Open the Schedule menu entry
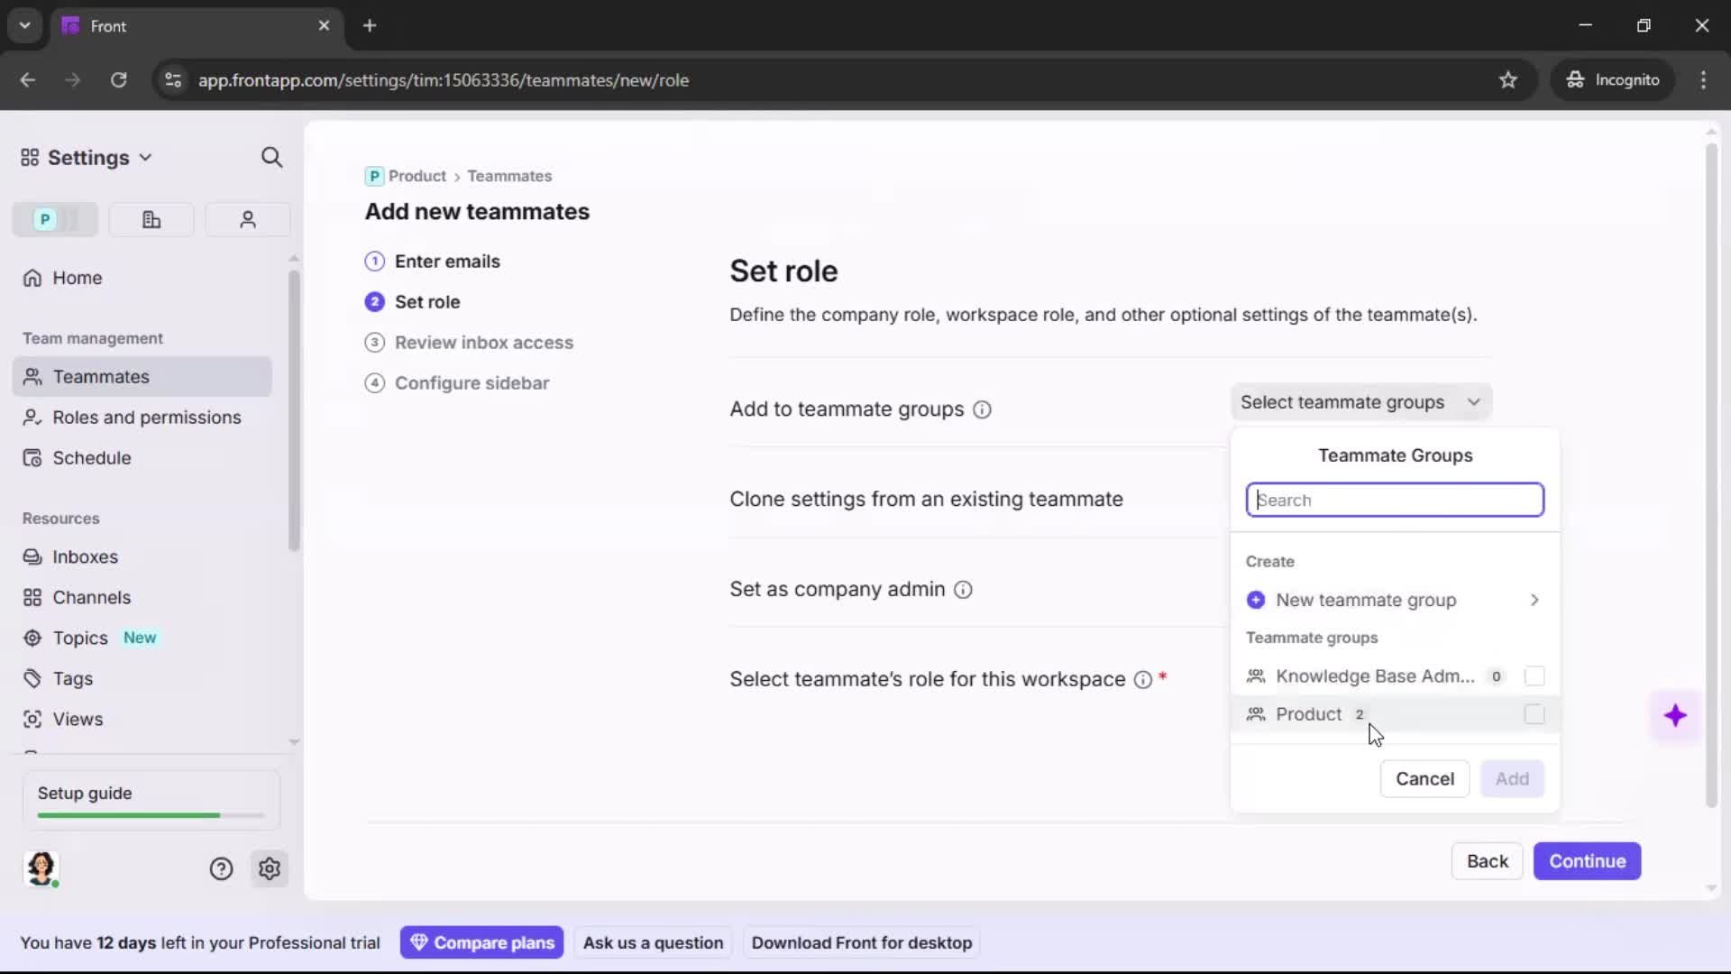Screen dimensions: 1731x974 (x=90, y=458)
